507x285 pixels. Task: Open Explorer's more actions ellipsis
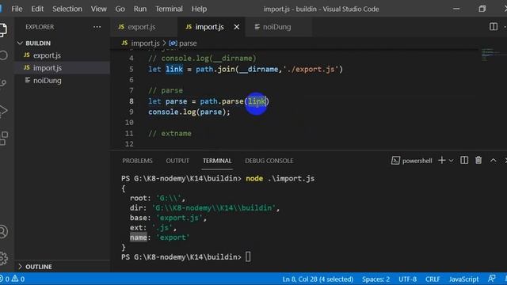[97, 27]
